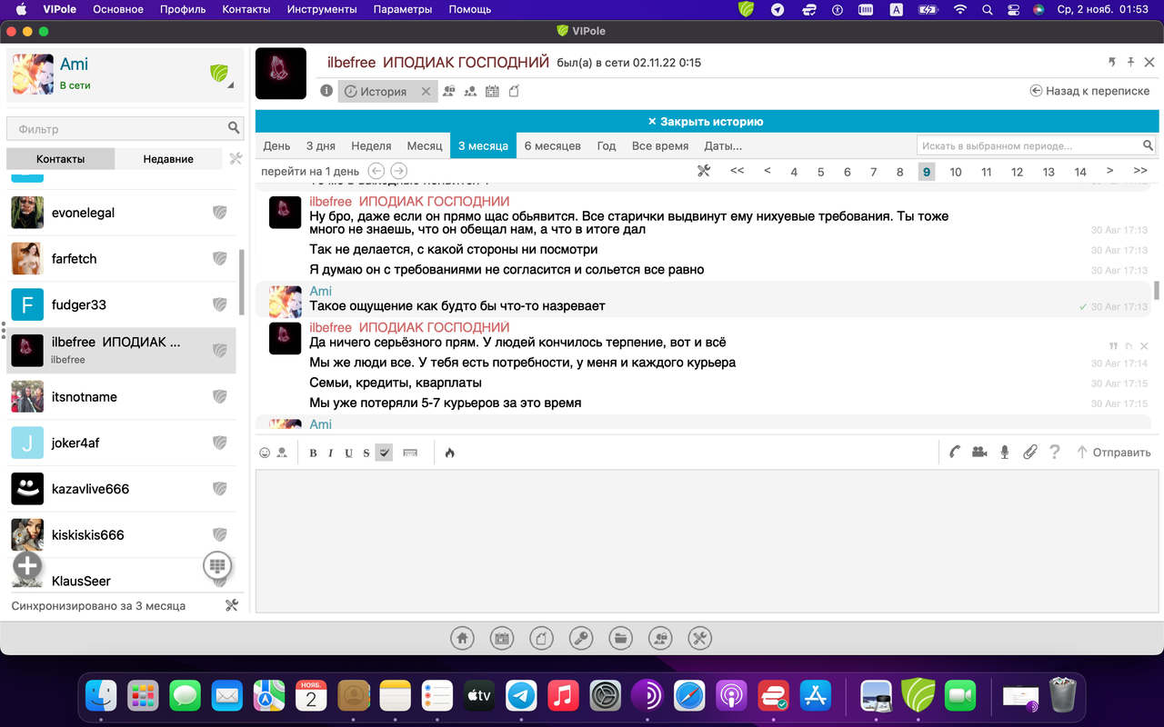Open the notes icon in bottom bar

tap(541, 638)
